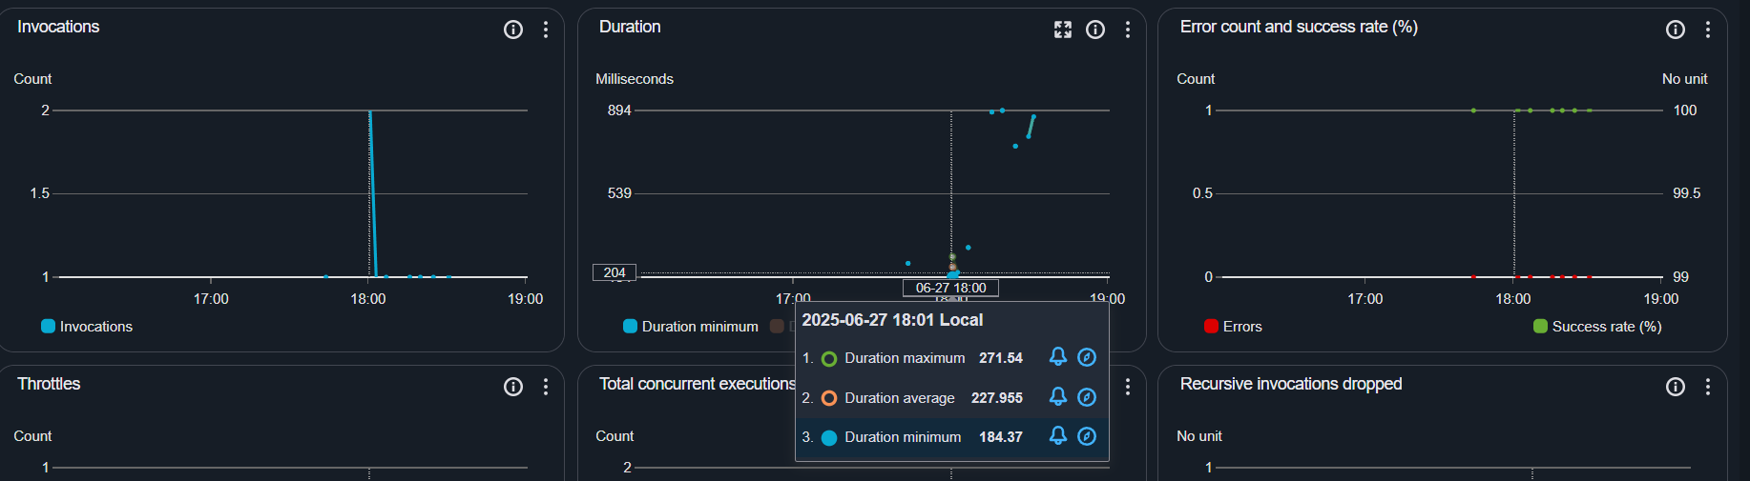Click the 204 value label on Duration axis
Screen dimensions: 1750x481
point(615,272)
